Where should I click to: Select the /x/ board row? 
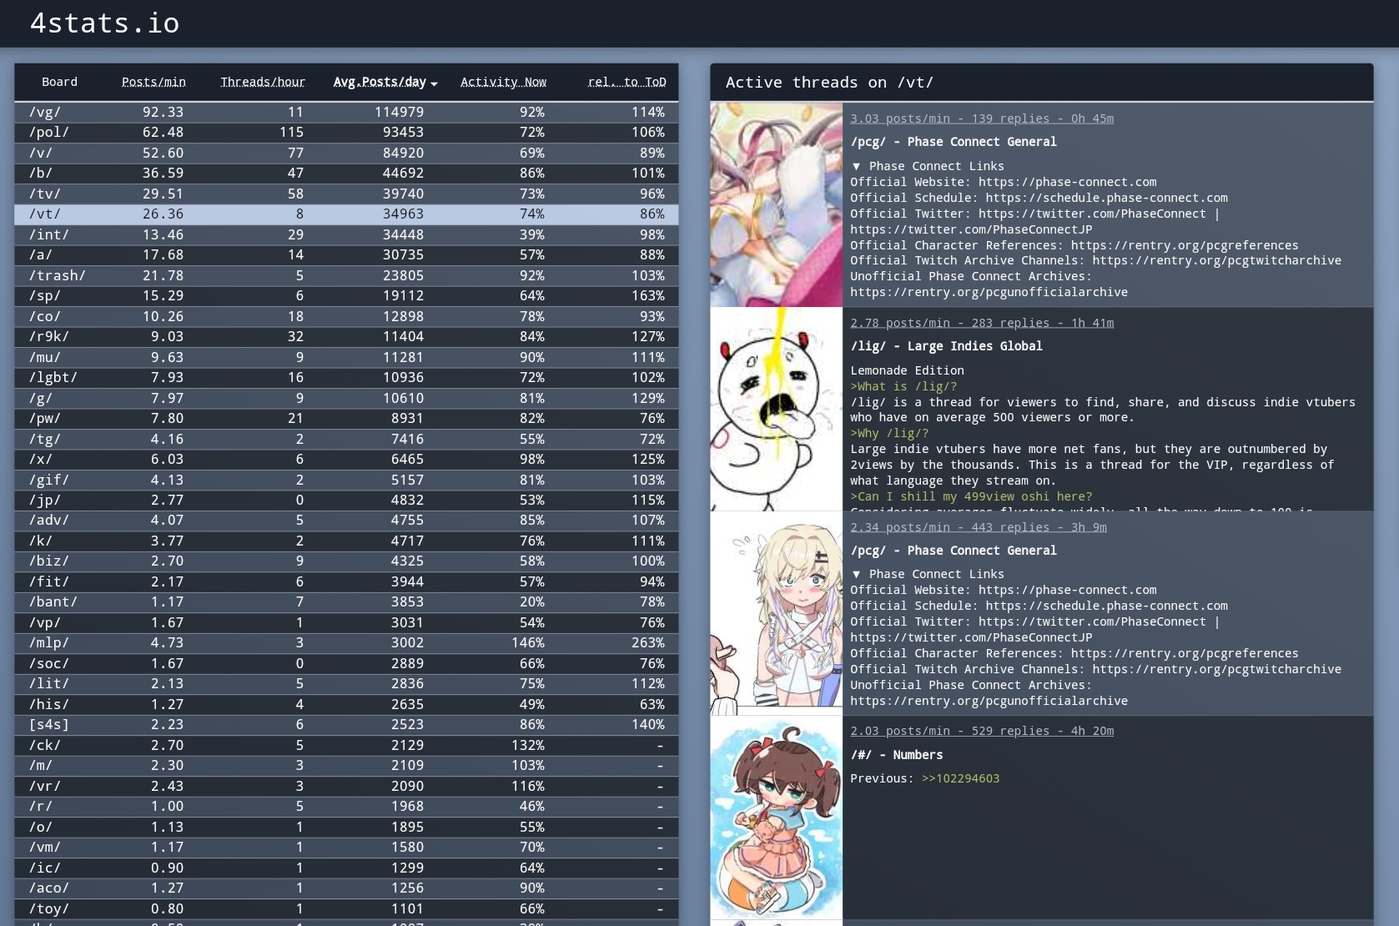[346, 459]
